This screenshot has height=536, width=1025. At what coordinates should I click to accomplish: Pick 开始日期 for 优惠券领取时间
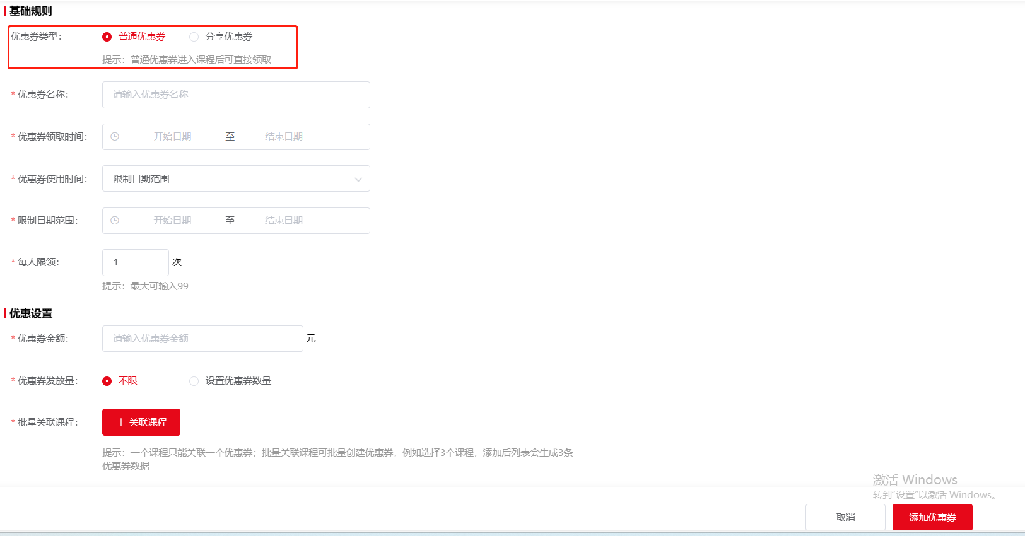pos(172,137)
